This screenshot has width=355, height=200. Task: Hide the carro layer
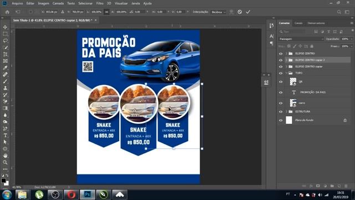tap(281, 103)
